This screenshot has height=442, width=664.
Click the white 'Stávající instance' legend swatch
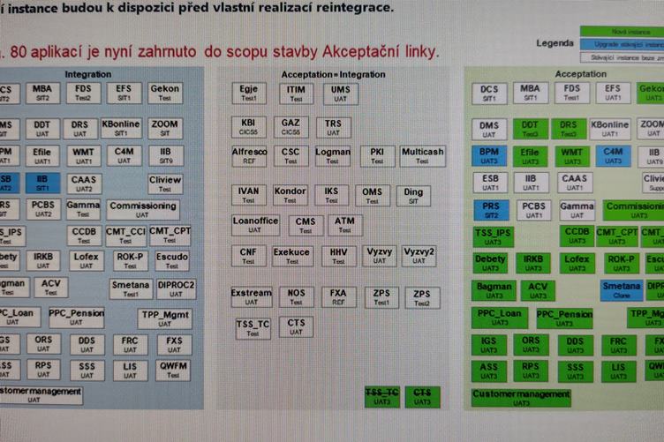[x=622, y=57]
